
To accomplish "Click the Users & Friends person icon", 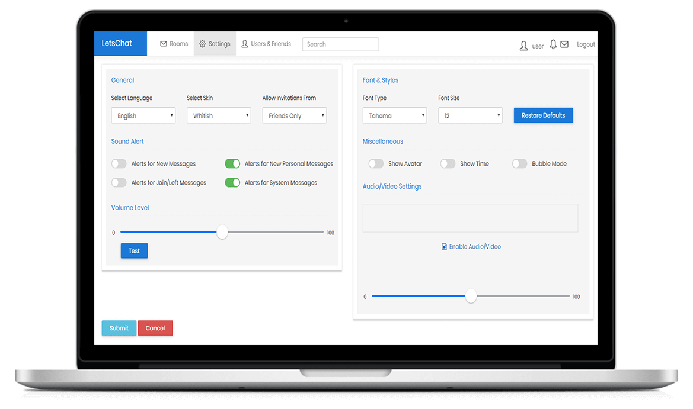I will 245,44.
